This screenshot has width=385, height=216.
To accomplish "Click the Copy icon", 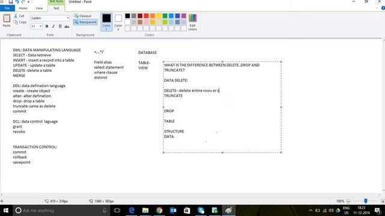I will click(20, 22).
